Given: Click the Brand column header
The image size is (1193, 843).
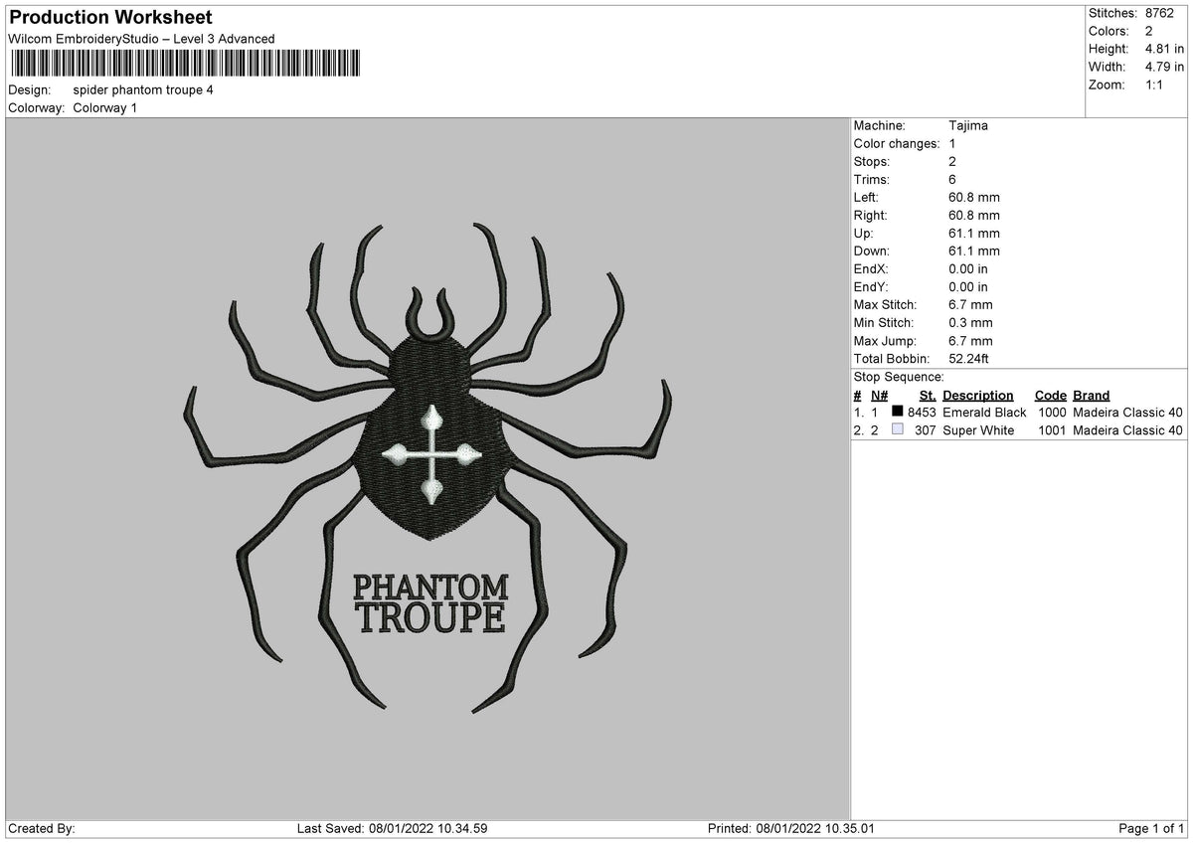Looking at the screenshot, I should [x=1091, y=395].
